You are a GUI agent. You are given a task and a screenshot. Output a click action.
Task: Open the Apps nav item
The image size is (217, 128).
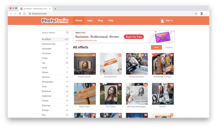coord(90,21)
